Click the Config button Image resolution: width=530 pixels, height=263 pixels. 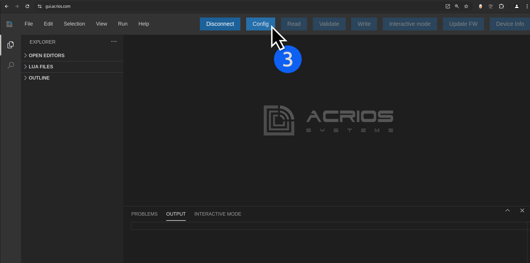click(260, 24)
